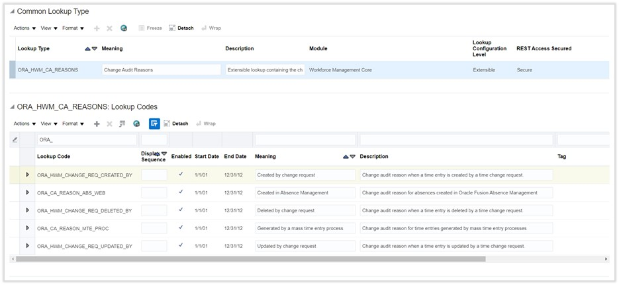Click the plus (add row) icon in Lookup Codes toolbar
The image size is (619, 285).
(97, 124)
